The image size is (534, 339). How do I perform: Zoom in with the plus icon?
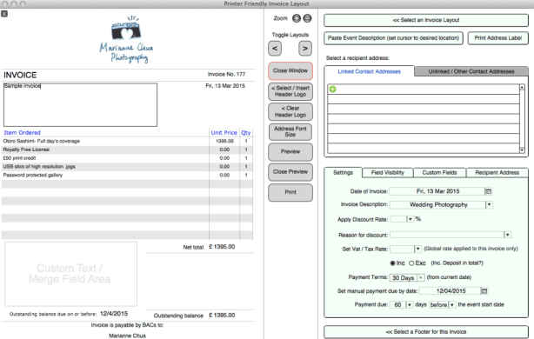pyautogui.click(x=297, y=18)
